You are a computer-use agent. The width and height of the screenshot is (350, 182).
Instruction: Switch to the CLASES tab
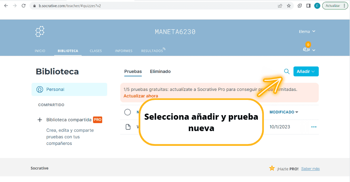[x=96, y=51]
